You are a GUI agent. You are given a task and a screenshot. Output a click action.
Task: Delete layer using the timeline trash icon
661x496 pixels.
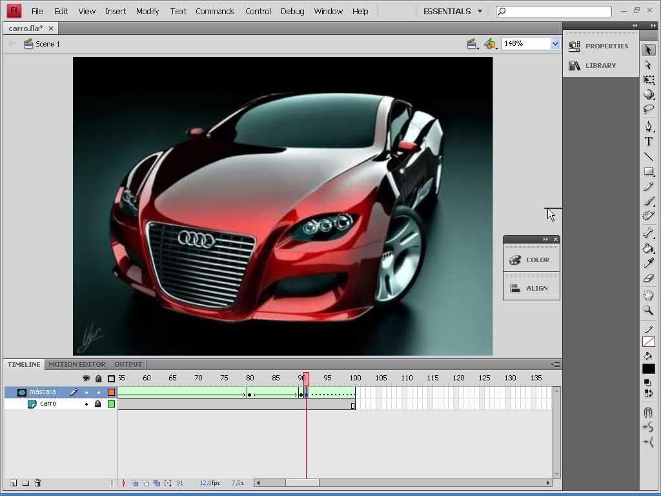tap(37, 483)
